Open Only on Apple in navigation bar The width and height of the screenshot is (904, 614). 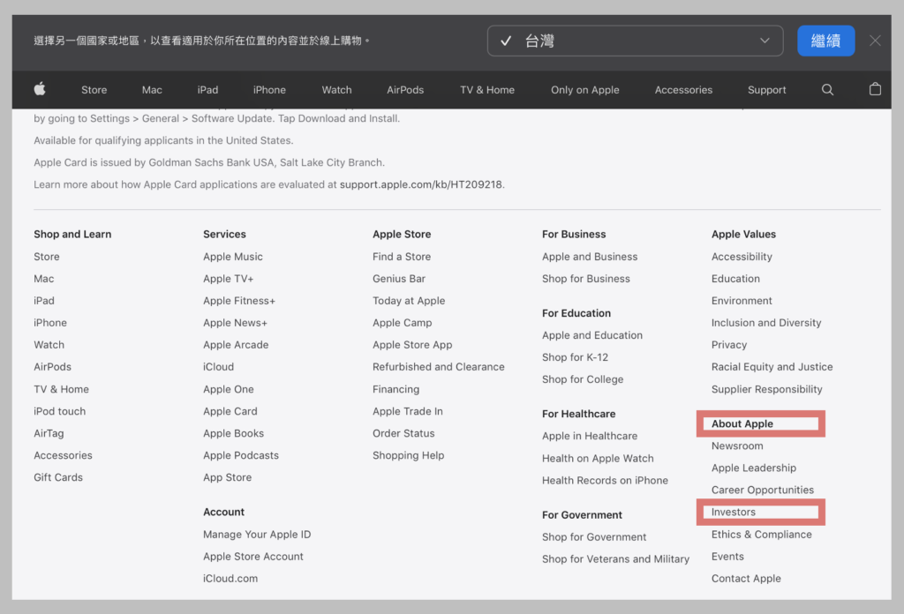coord(584,90)
